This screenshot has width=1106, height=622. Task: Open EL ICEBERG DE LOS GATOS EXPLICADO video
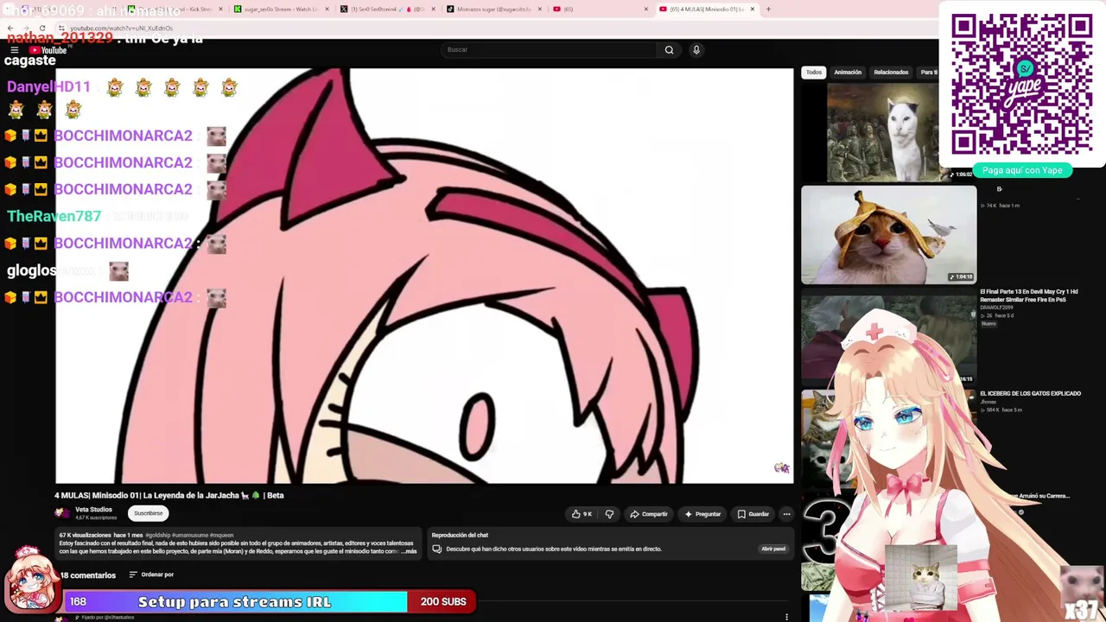click(1030, 394)
